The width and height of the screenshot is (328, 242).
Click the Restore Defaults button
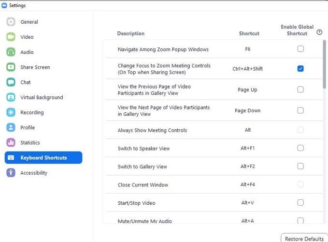pyautogui.click(x=304, y=238)
